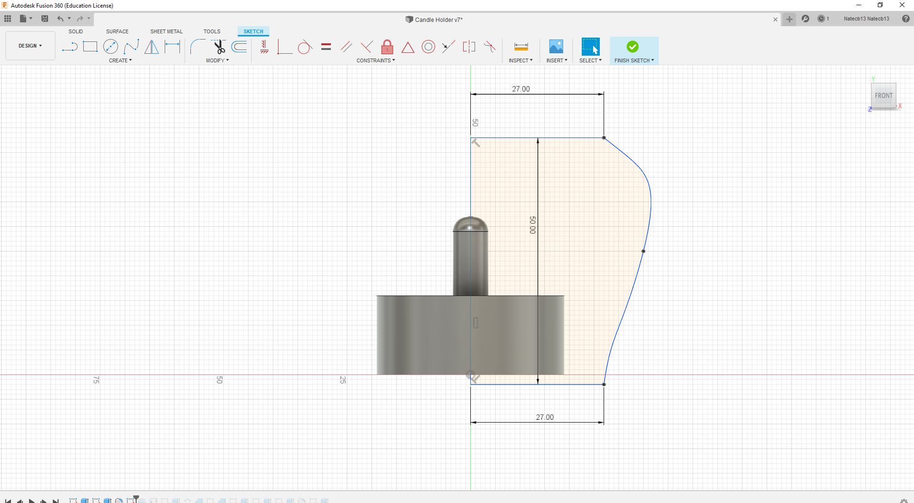Image resolution: width=914 pixels, height=503 pixels.
Task: Toggle the Equal constraint on
Action: pyautogui.click(x=326, y=47)
